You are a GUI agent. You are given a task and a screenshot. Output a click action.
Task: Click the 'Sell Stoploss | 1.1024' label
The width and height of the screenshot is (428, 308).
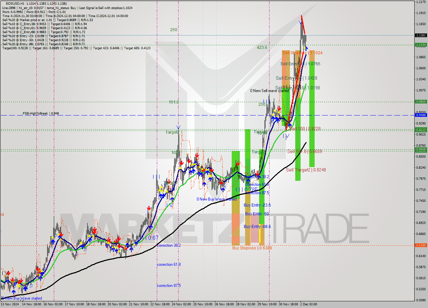[302, 53]
